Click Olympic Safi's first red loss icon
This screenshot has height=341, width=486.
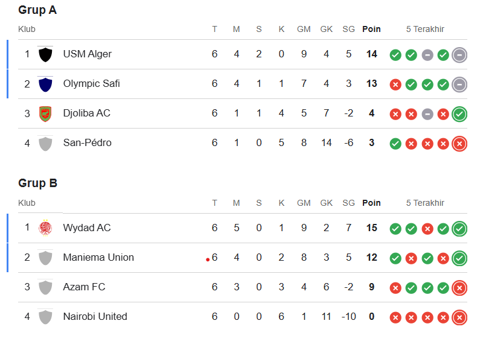(395, 84)
